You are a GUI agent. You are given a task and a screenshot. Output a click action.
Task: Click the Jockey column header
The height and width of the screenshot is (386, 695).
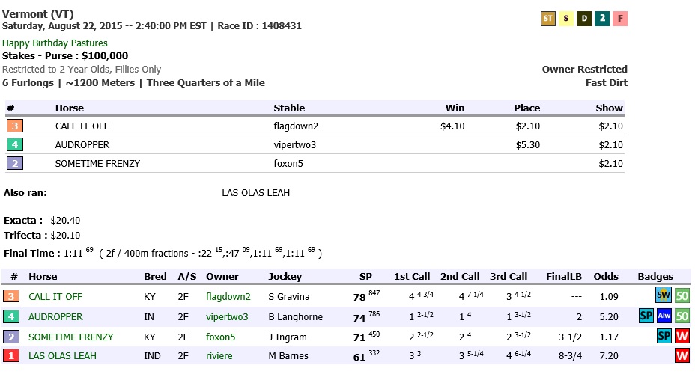pos(285,277)
